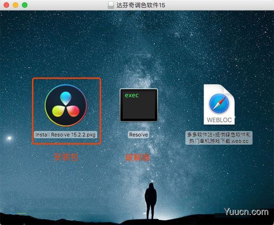Open the DaVinci Resolve installer package icon
This screenshot has width=274, height=225.
click(66, 105)
